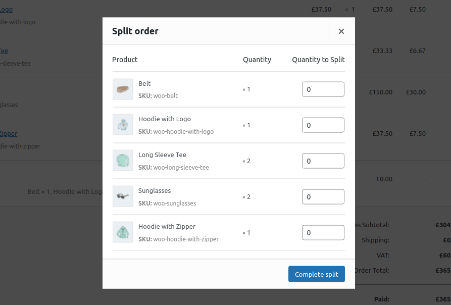Focus the Sunglasses quantity to split field
This screenshot has height=305, width=451.
pos(323,196)
